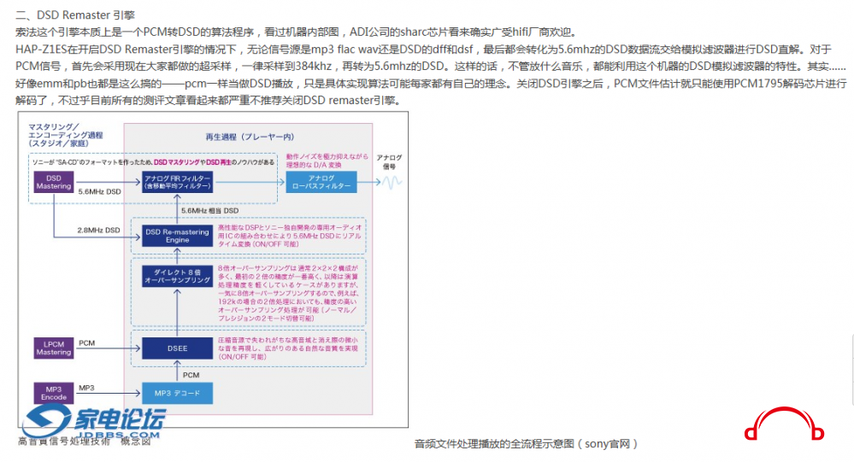The height and width of the screenshot is (462, 854).
Task: Click the line starting "索法这个引擎本质上是一个PCM转DSD"
Action: click(297, 32)
